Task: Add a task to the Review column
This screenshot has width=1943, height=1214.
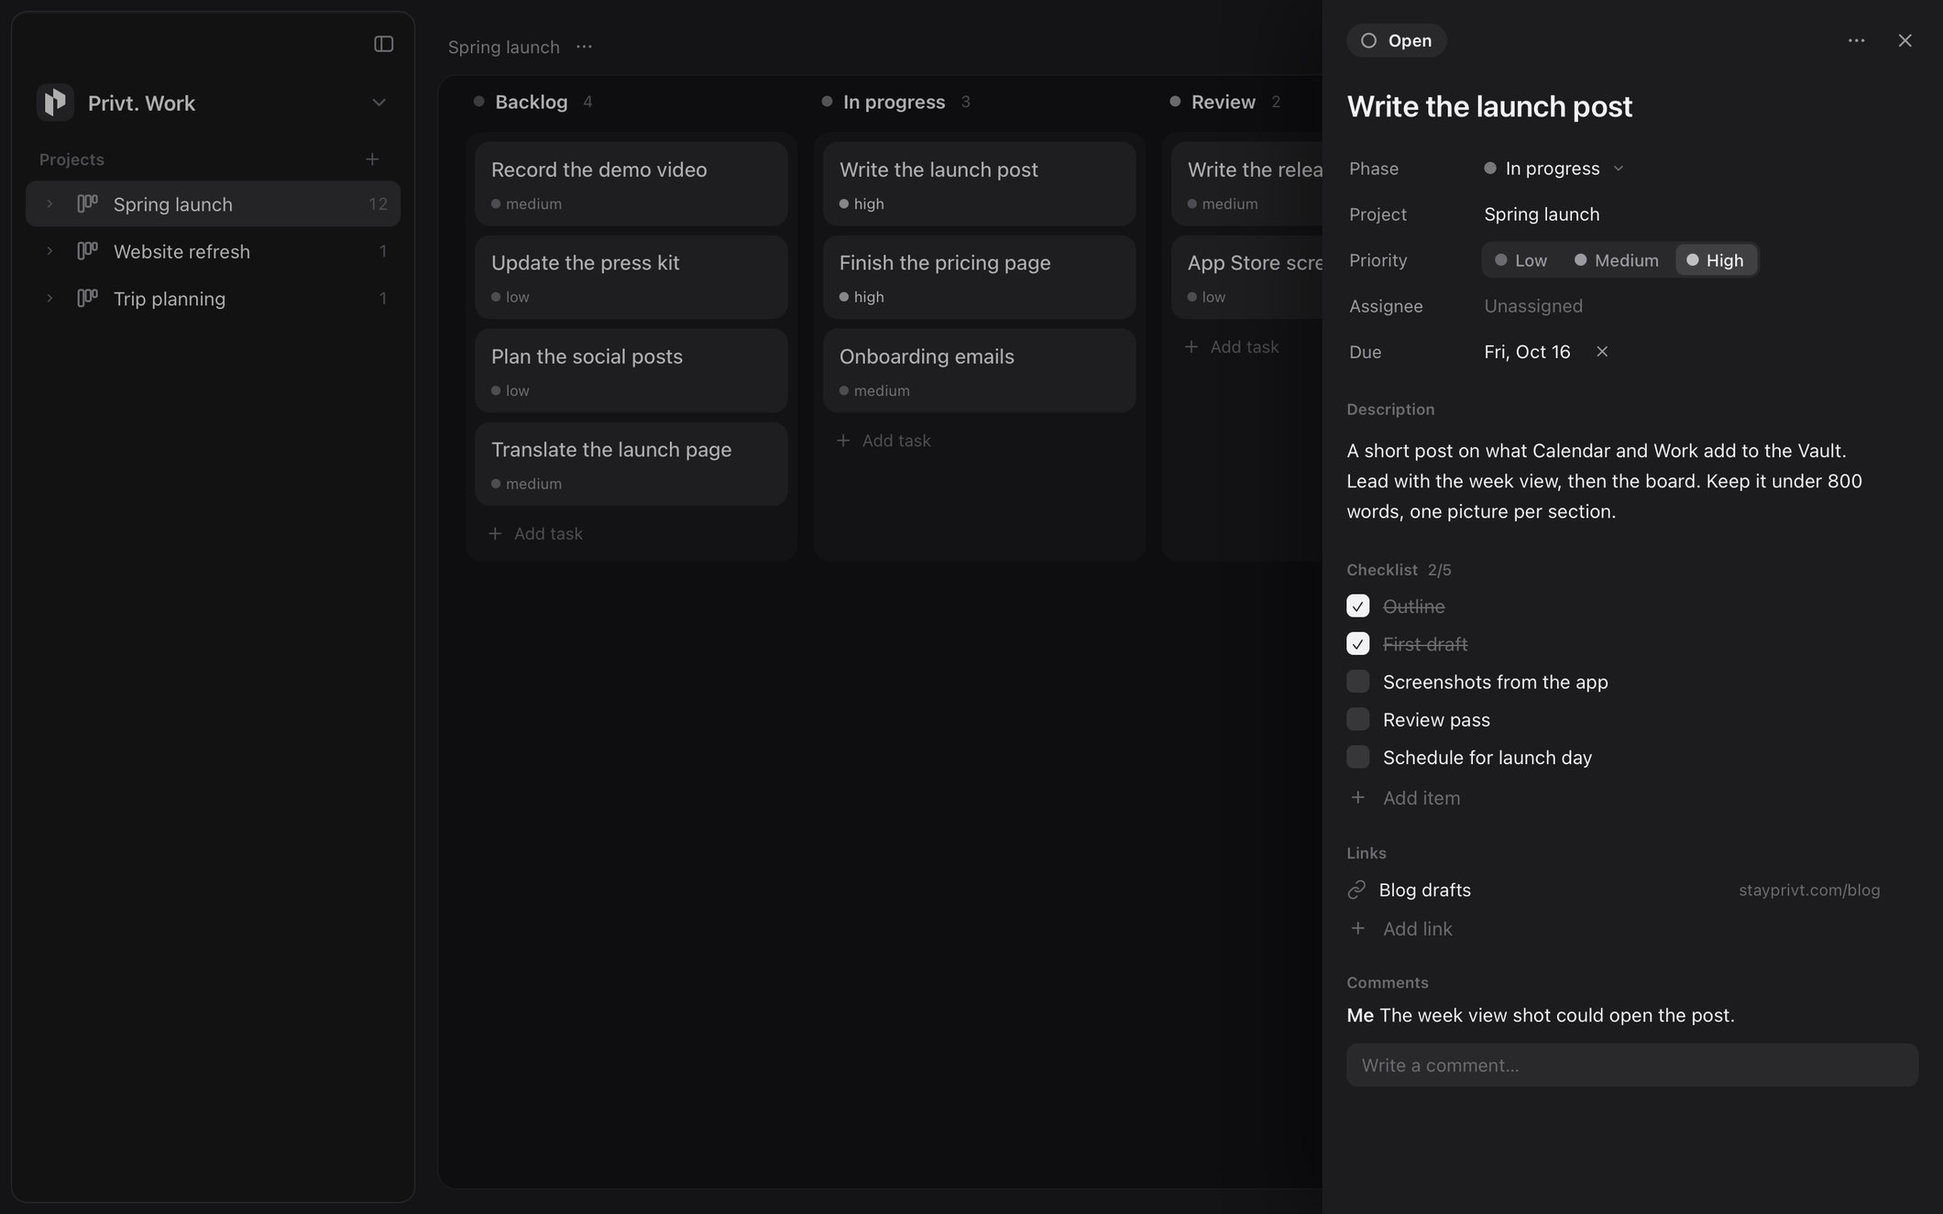Action: click(1233, 347)
